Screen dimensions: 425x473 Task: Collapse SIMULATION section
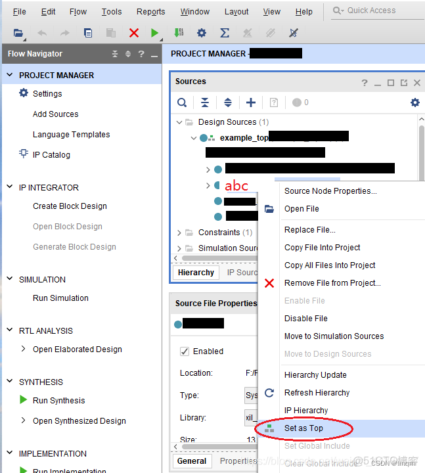coord(10,279)
